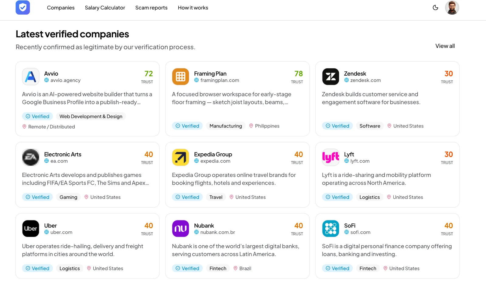
Task: Click the Philippines location text
Action: (x=267, y=126)
